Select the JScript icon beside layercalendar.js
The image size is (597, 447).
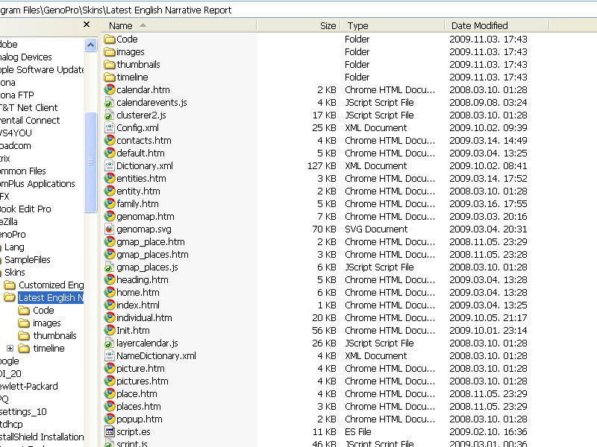[x=110, y=343]
